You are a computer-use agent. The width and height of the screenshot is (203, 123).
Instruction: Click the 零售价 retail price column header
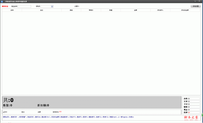coord(91,10)
